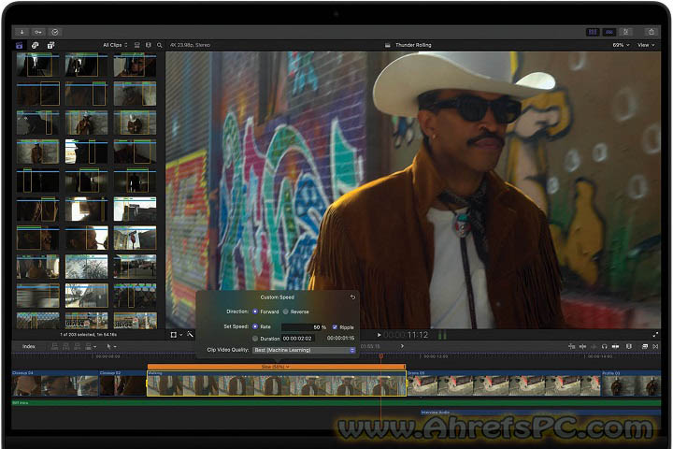The image size is (673, 449).
Task: Reset Custom Speed with the undo arrow
Action: [352, 297]
